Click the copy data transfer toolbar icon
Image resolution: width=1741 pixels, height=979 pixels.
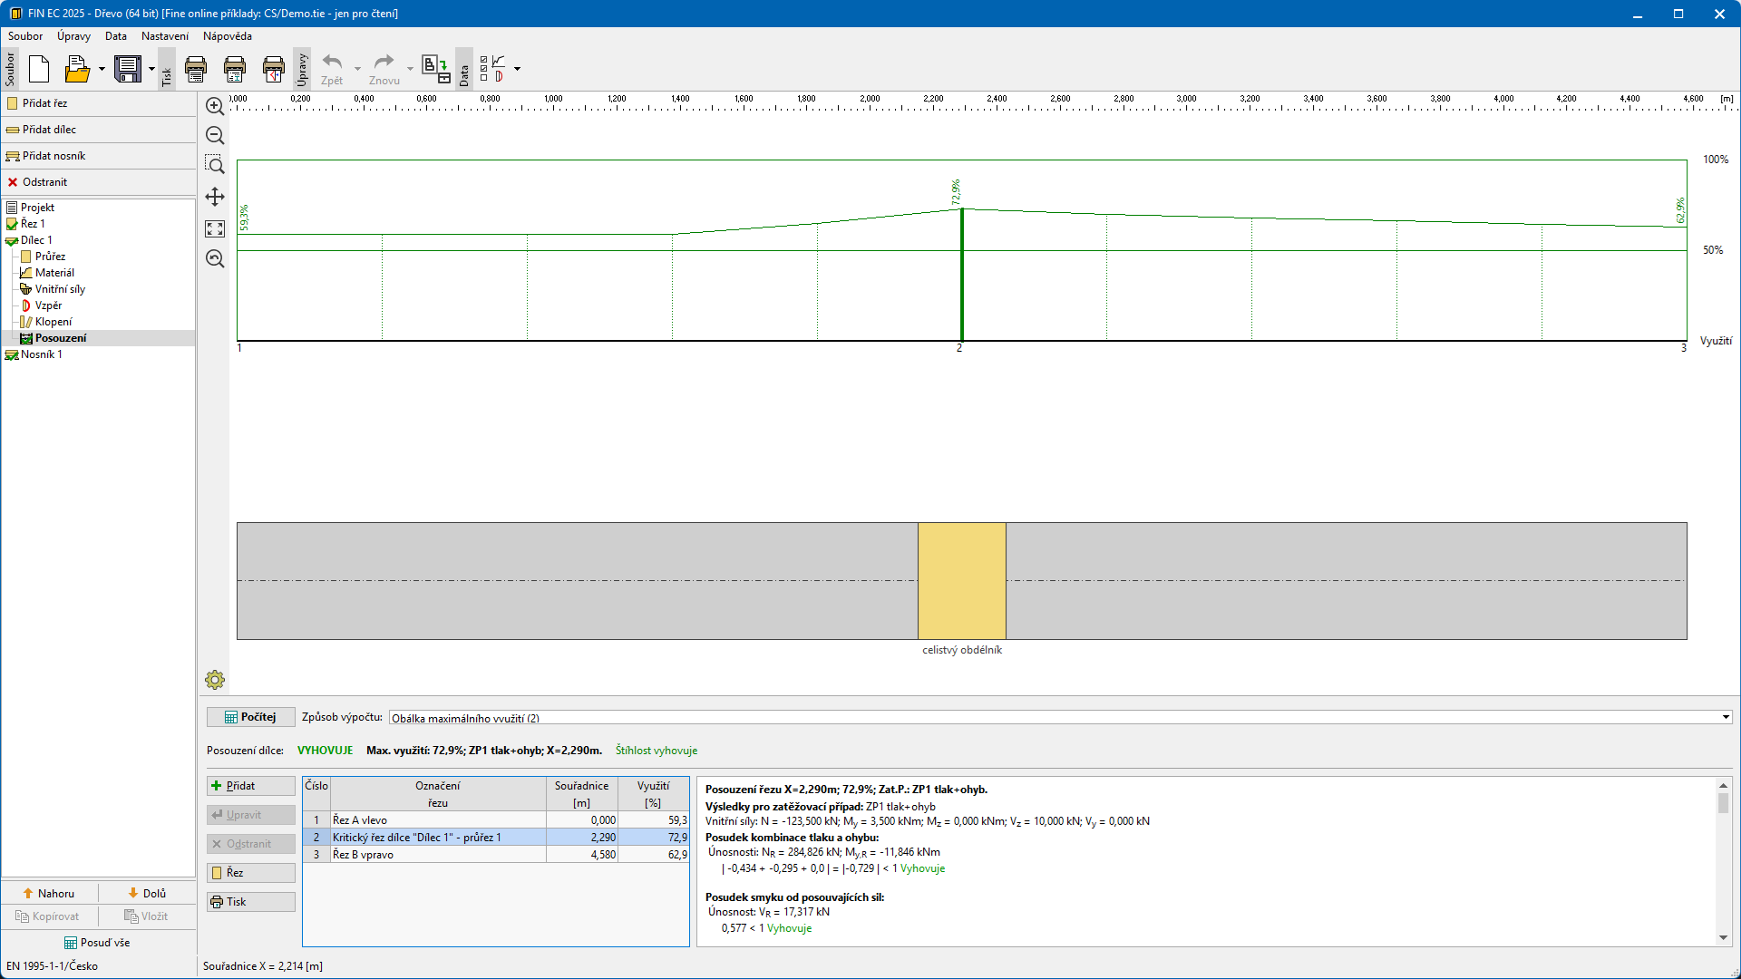click(x=435, y=69)
